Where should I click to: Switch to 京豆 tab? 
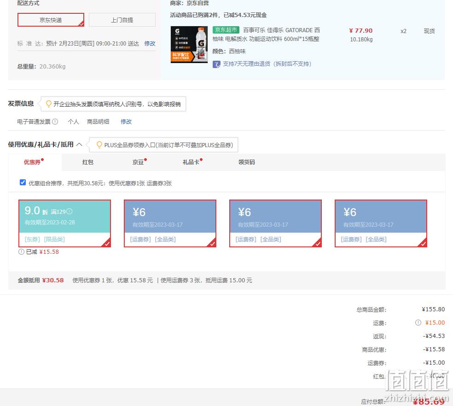click(138, 162)
